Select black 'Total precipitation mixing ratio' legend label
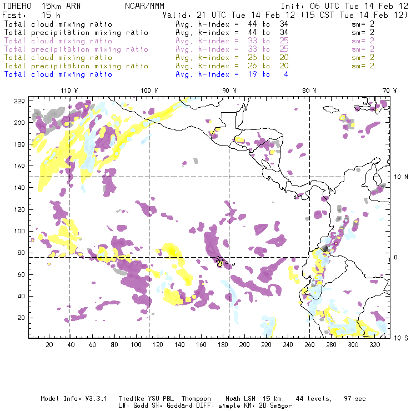Screen dimensions: 411x411 [76, 33]
